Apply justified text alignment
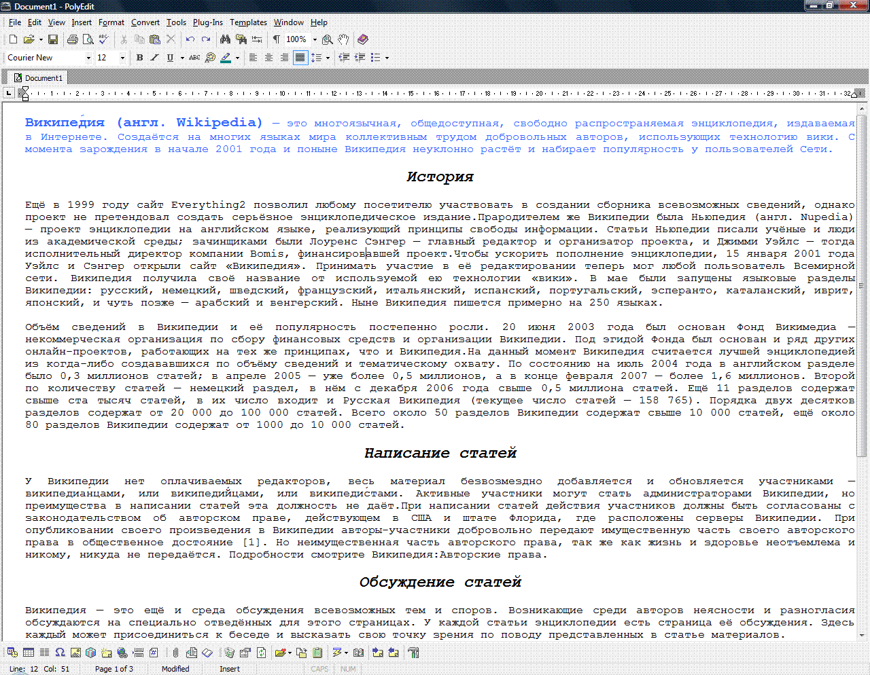870x675 pixels. [x=300, y=58]
